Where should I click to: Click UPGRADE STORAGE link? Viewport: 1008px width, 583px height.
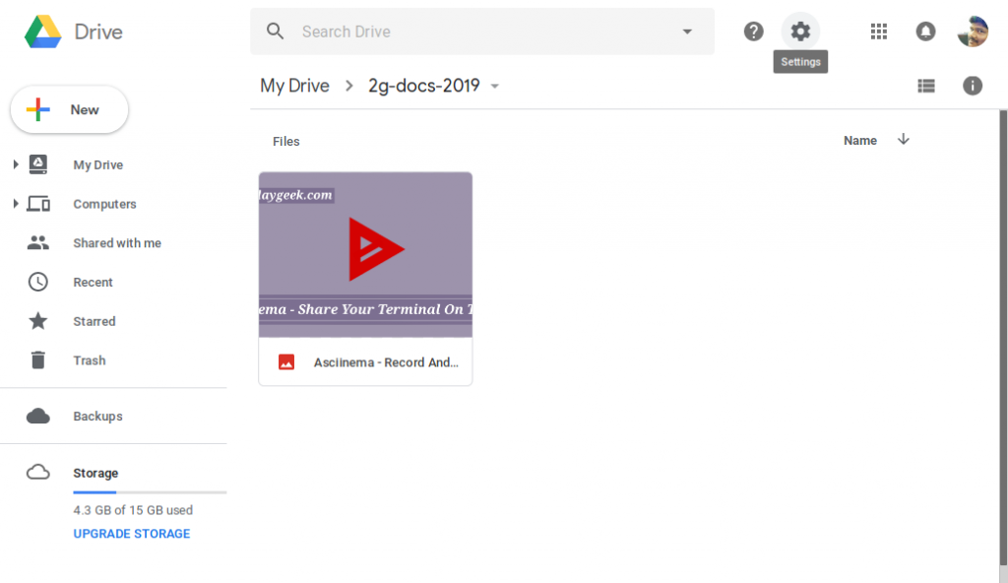(131, 533)
